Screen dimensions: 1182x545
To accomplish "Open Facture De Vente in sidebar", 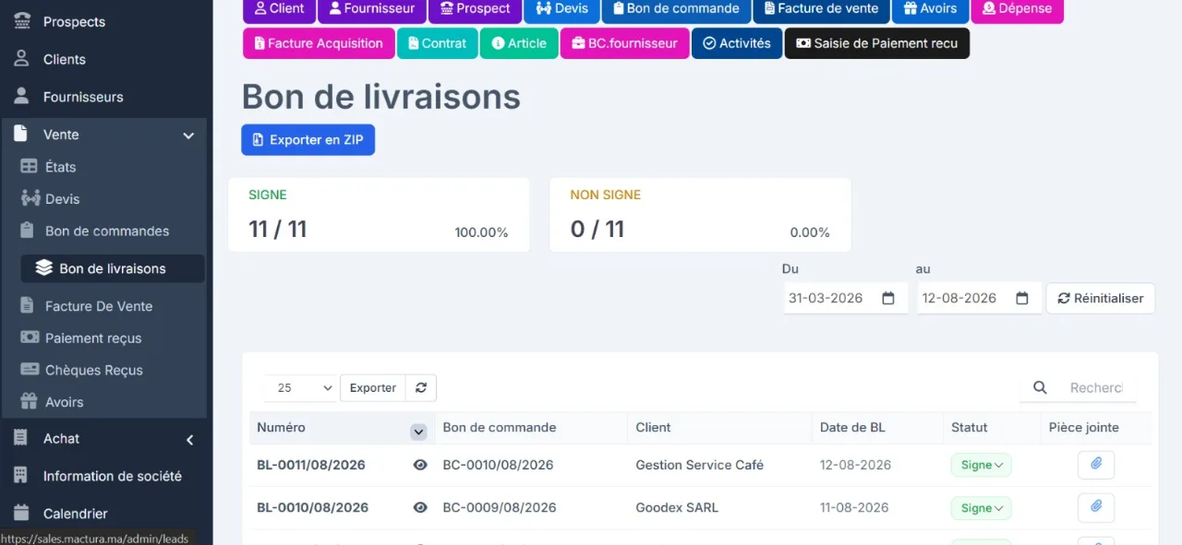I will click(99, 306).
